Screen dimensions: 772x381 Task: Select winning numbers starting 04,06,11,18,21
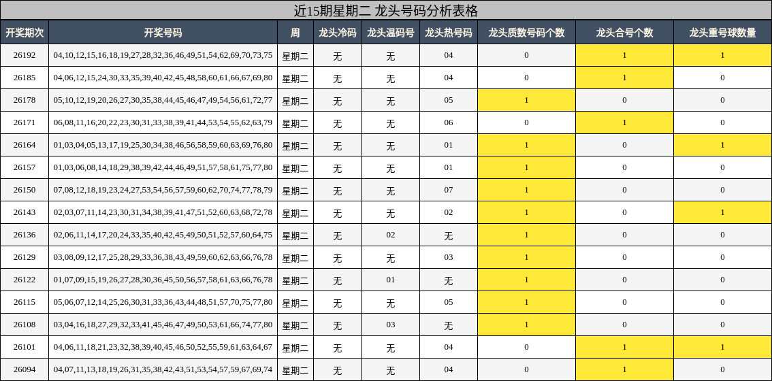click(163, 347)
